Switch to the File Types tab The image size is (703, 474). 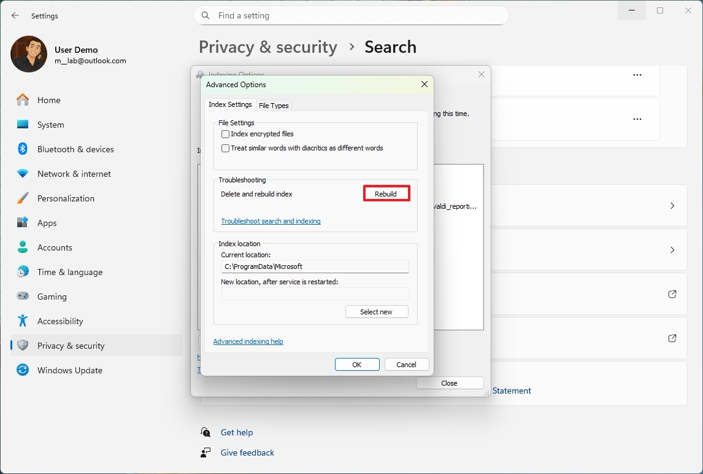point(274,106)
